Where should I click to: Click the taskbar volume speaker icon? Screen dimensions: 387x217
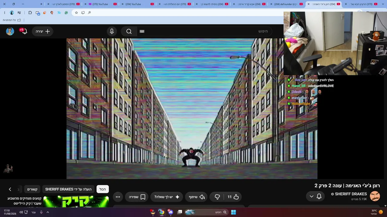point(21,212)
